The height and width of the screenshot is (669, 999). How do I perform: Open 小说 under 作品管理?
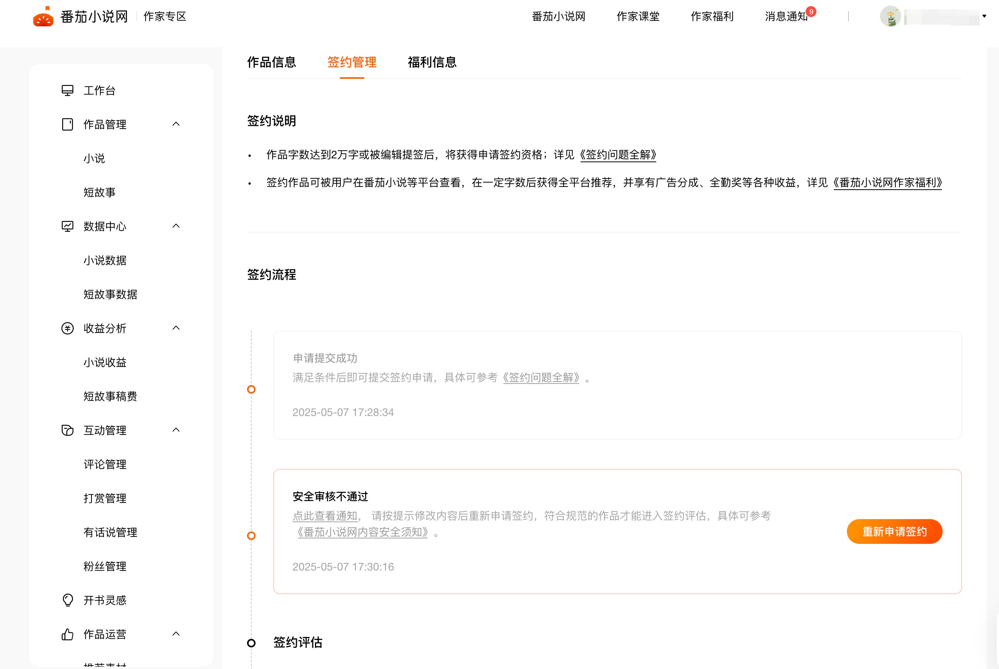(94, 158)
